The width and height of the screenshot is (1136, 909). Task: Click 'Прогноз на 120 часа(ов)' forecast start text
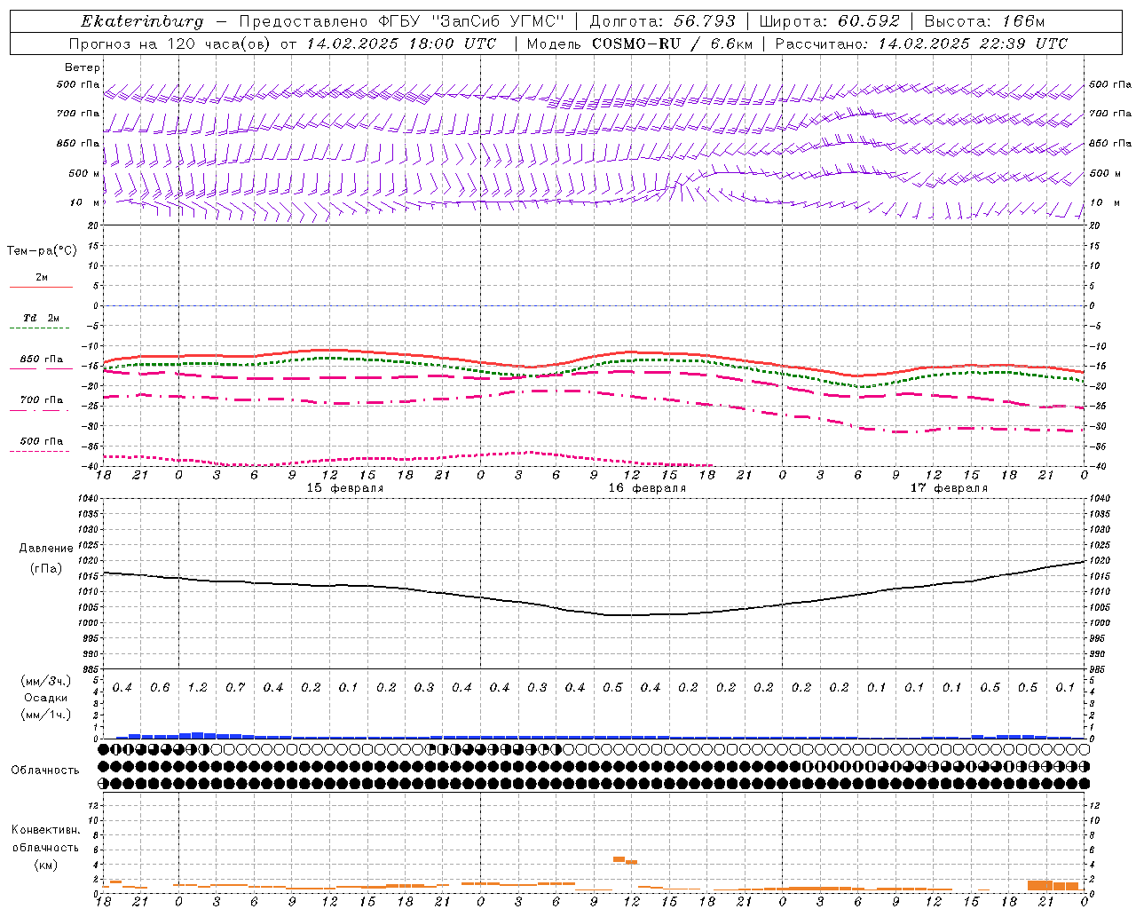tap(171, 43)
